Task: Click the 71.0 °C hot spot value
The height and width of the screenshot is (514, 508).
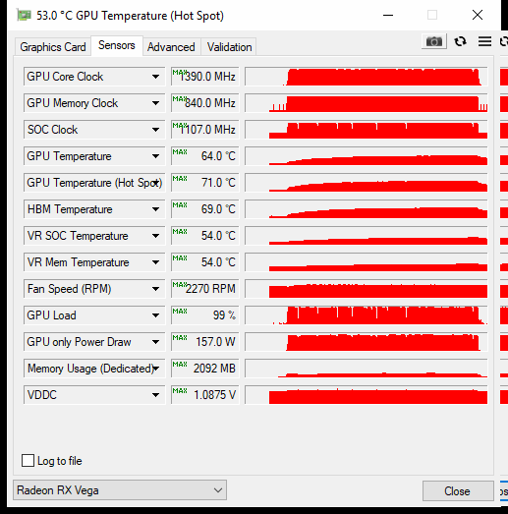Action: point(205,183)
